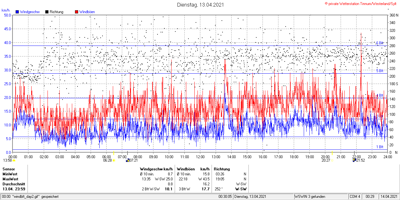Select the Richtung legend label at top
Screen dimensions: 400x200
click(57, 12)
